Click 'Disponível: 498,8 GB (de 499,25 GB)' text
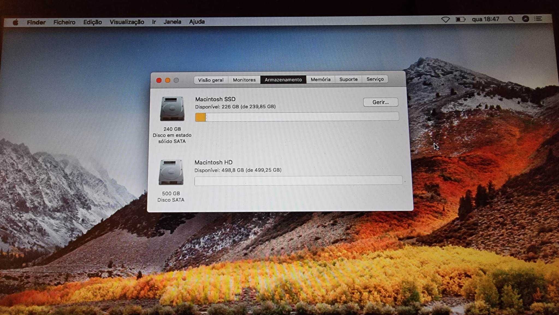This screenshot has height=315, width=559. [x=238, y=170]
